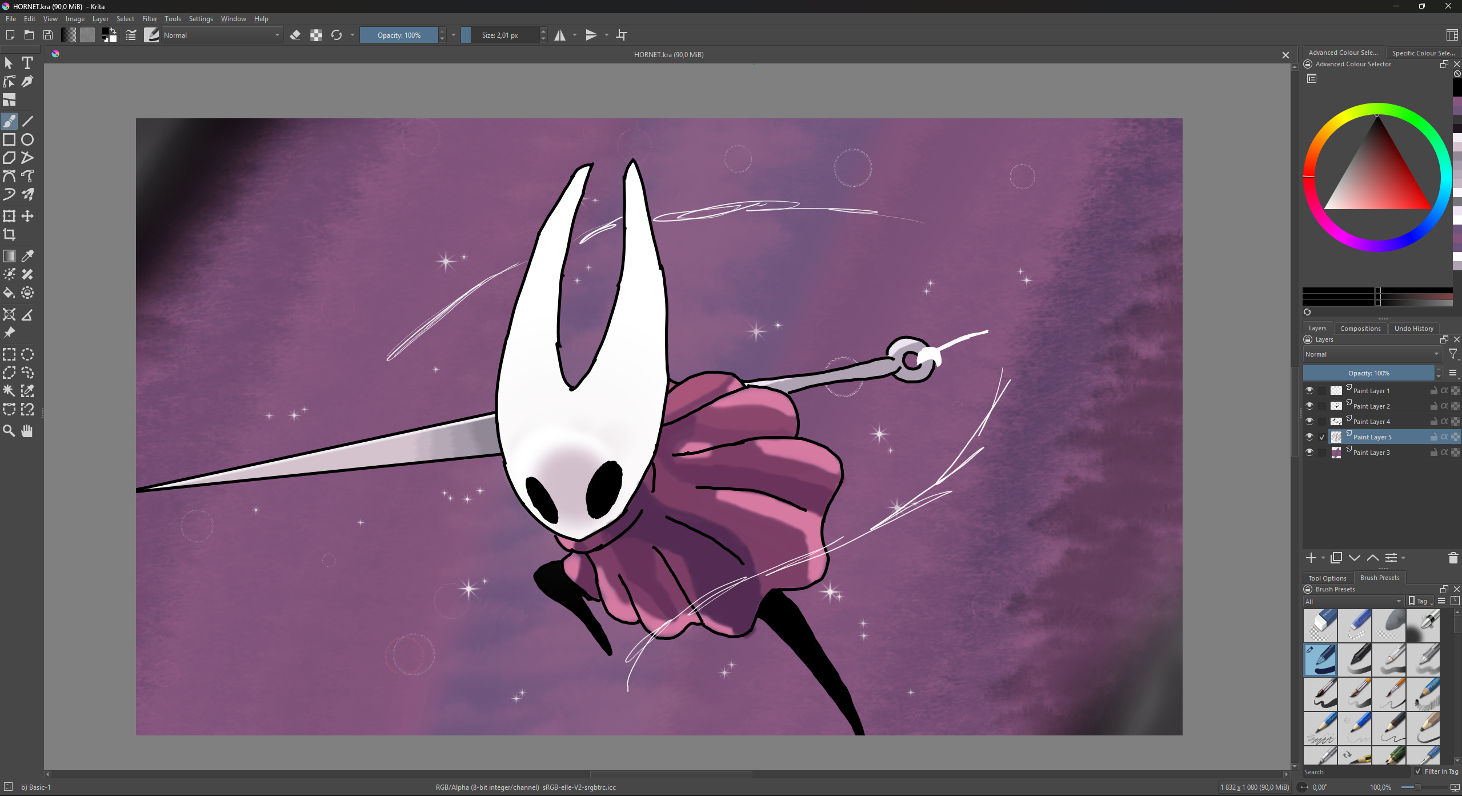Select the Crop tool in toolbox
Viewport: 1462px width, 796px height.
(9, 234)
